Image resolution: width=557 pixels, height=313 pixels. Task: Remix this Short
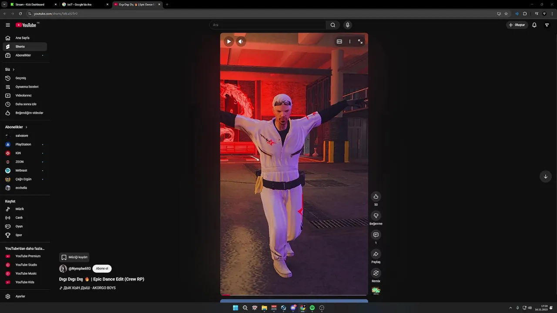(x=376, y=273)
